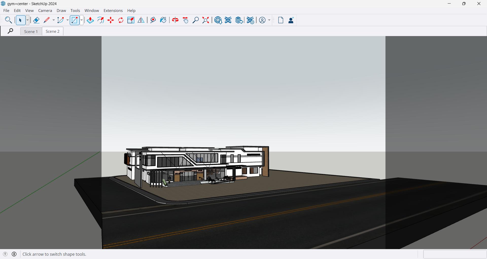The height and width of the screenshot is (259, 487).
Task: Select the Eraser tool
Action: click(x=36, y=20)
